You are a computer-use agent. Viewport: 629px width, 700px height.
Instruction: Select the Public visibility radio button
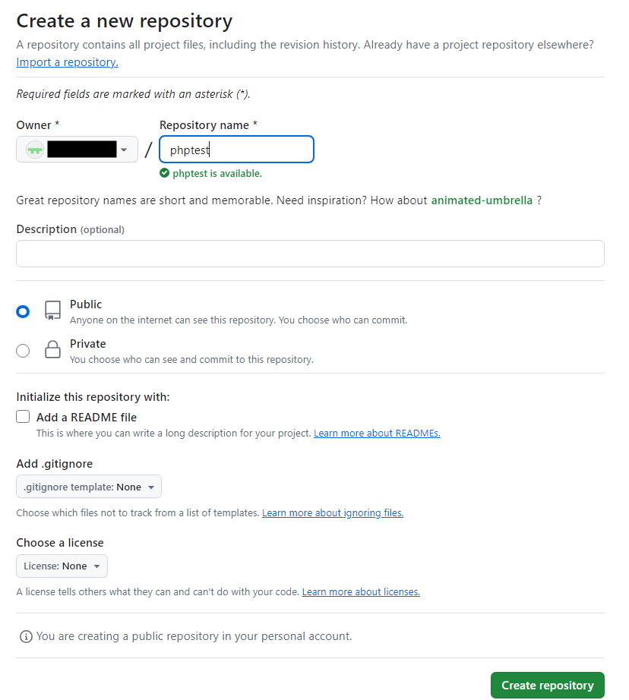[23, 311]
